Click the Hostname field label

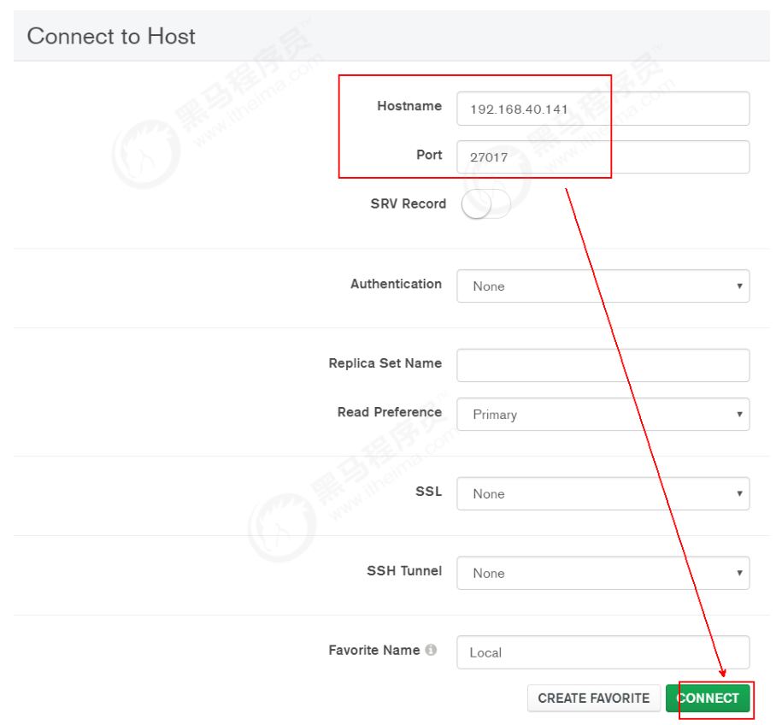pyautogui.click(x=409, y=106)
